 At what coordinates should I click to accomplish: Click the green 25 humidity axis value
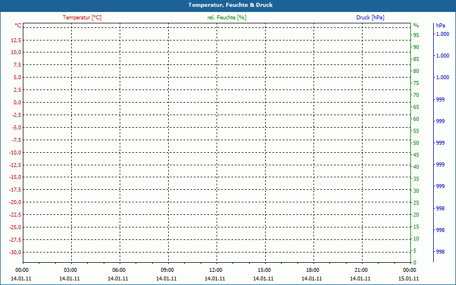click(416, 203)
